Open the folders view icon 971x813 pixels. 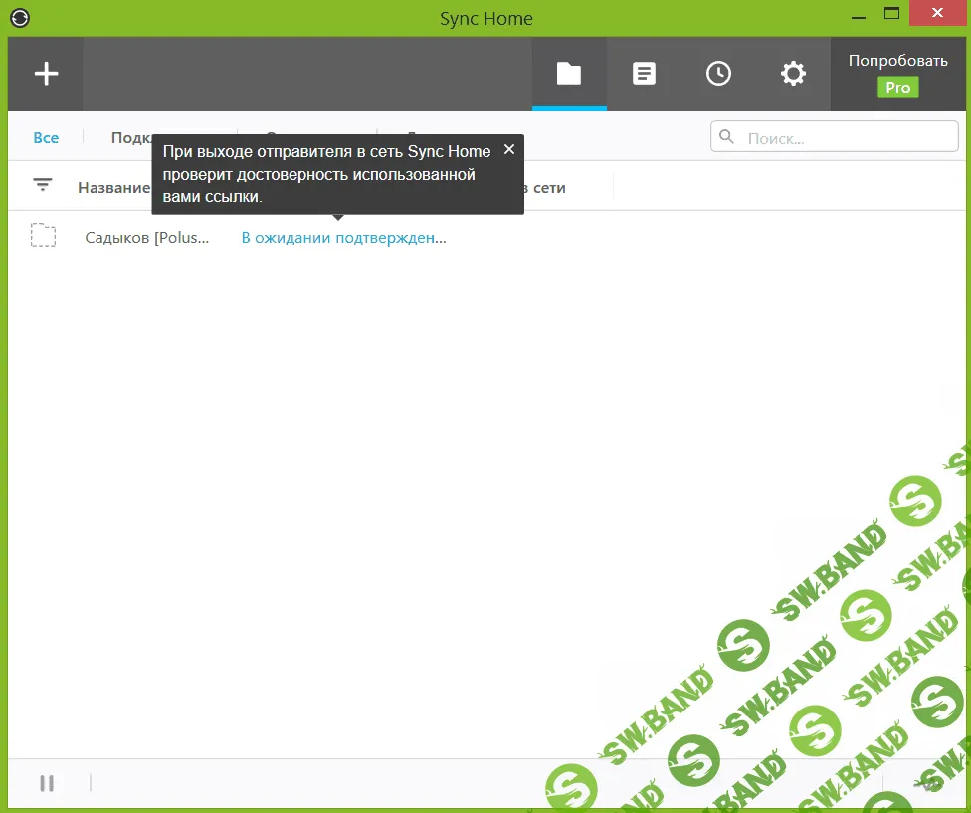568,74
